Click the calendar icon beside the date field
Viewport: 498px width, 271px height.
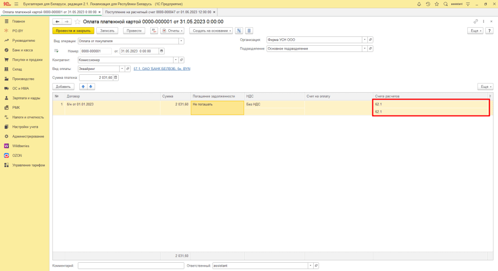(x=161, y=51)
